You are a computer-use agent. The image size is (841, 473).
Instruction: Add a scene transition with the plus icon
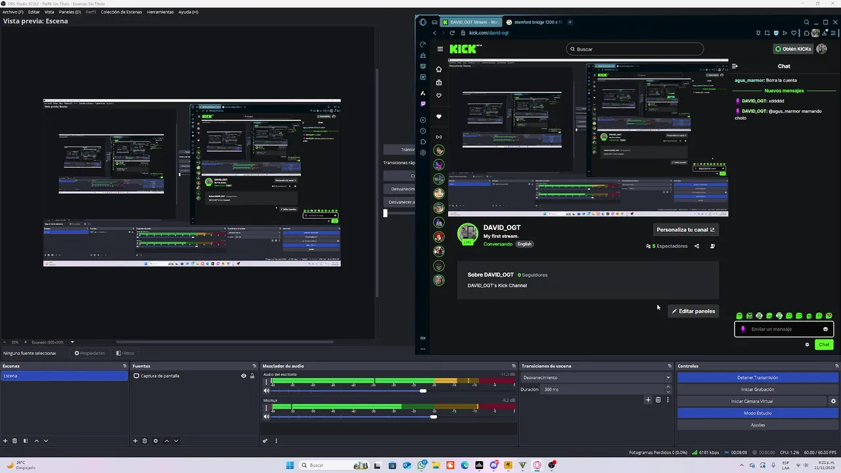(648, 399)
